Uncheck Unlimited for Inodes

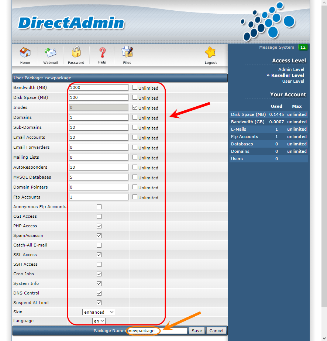click(x=135, y=107)
